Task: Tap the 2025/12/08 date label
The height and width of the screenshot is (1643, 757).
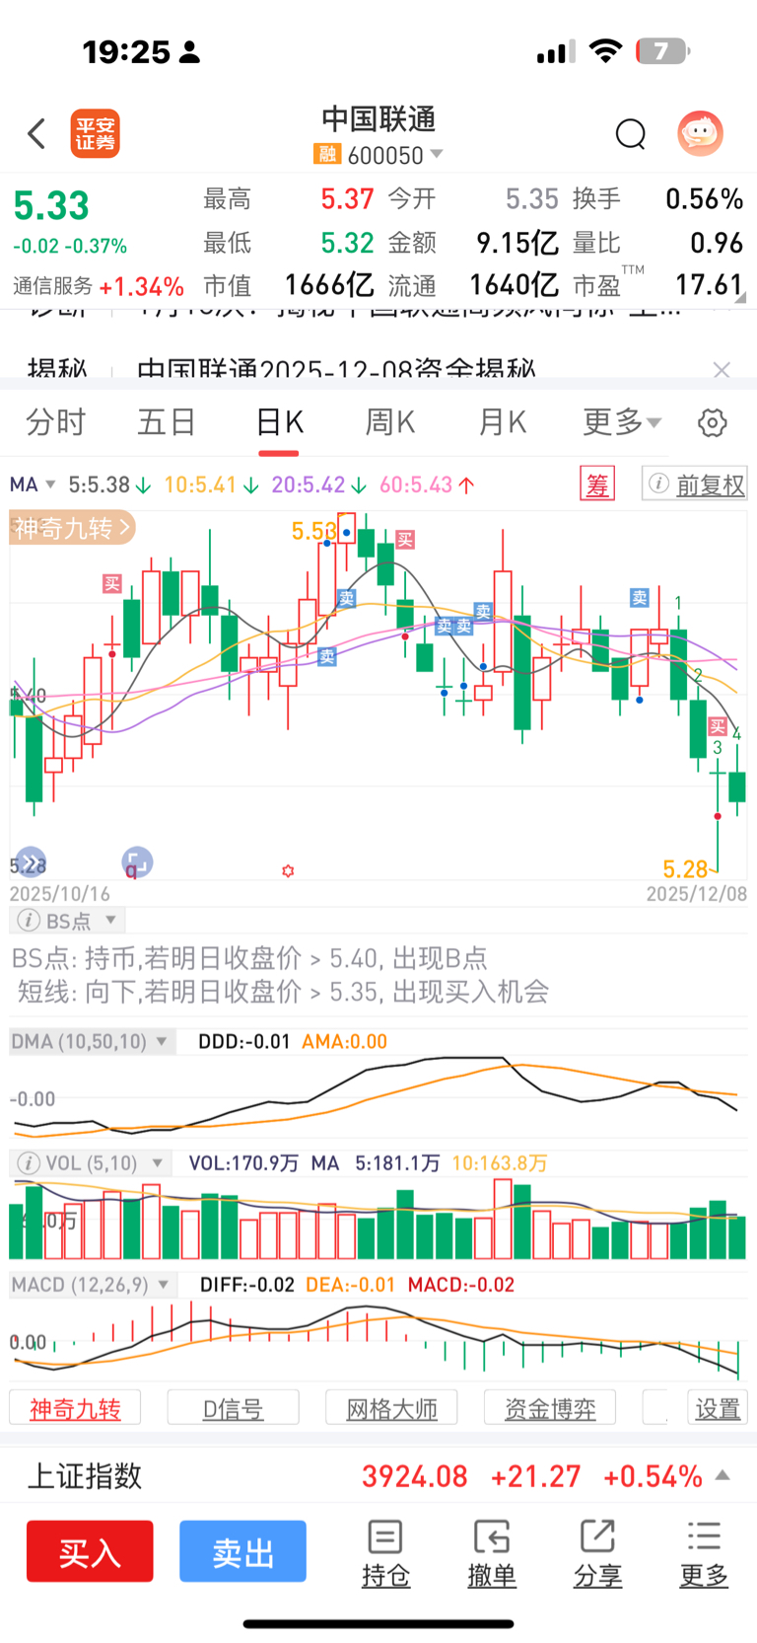Action: (697, 894)
